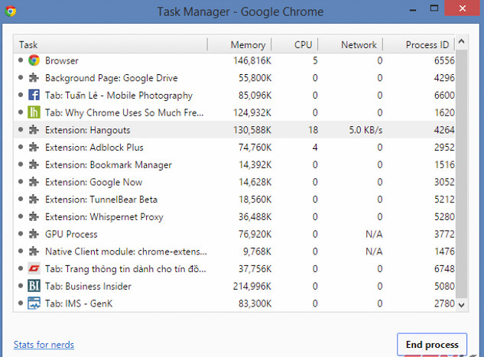Close the Task Manager window
The height and width of the screenshot is (357, 484).
[462, 8]
